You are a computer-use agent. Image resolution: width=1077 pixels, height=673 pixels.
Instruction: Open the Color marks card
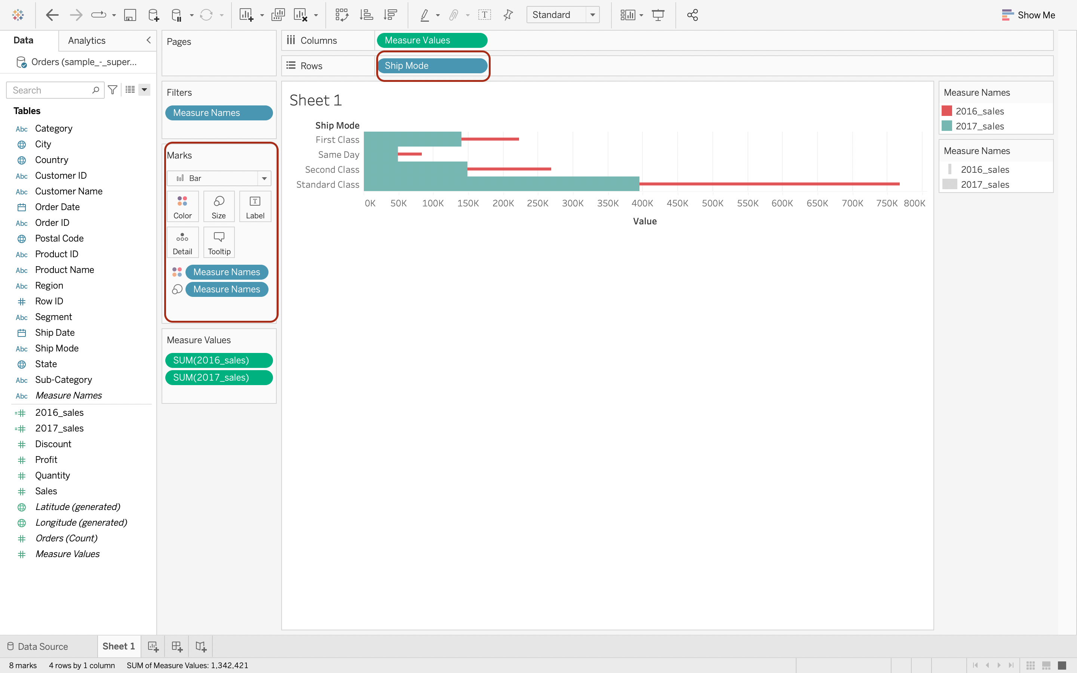pos(182,206)
